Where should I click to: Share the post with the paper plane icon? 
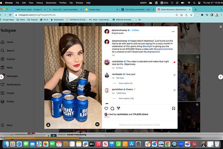click(x=118, y=108)
